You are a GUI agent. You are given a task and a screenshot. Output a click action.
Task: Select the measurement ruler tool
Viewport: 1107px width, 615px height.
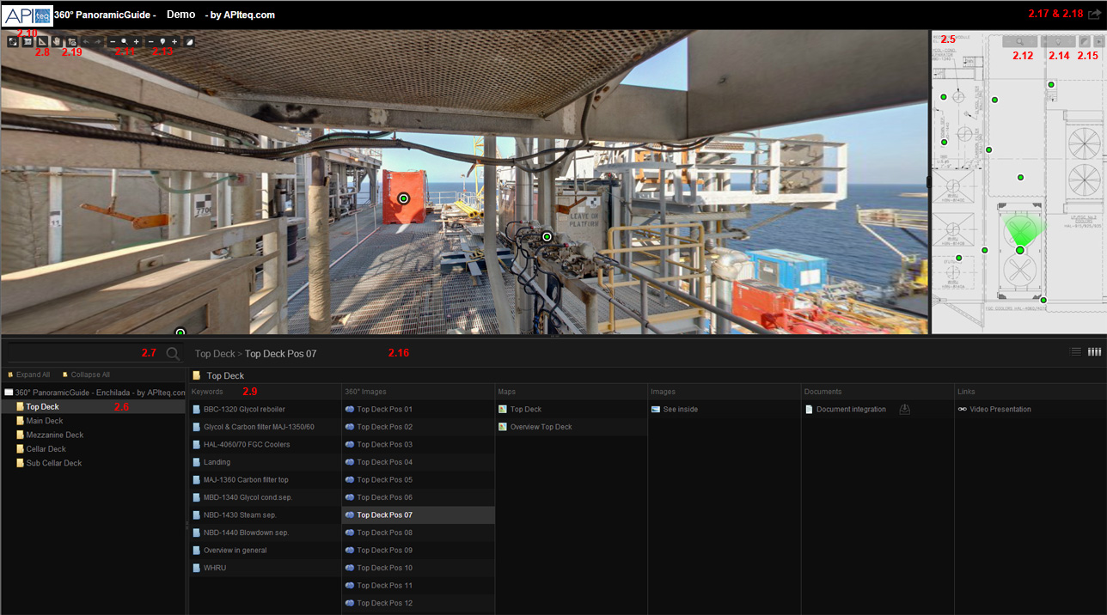coord(41,40)
